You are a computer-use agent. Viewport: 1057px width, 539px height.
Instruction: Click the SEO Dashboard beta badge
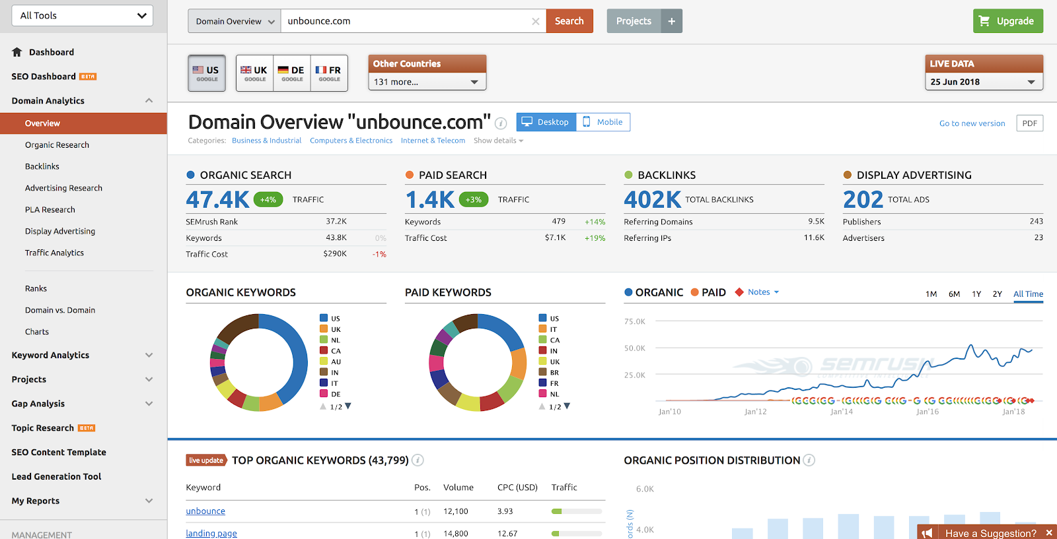pyautogui.click(x=88, y=77)
